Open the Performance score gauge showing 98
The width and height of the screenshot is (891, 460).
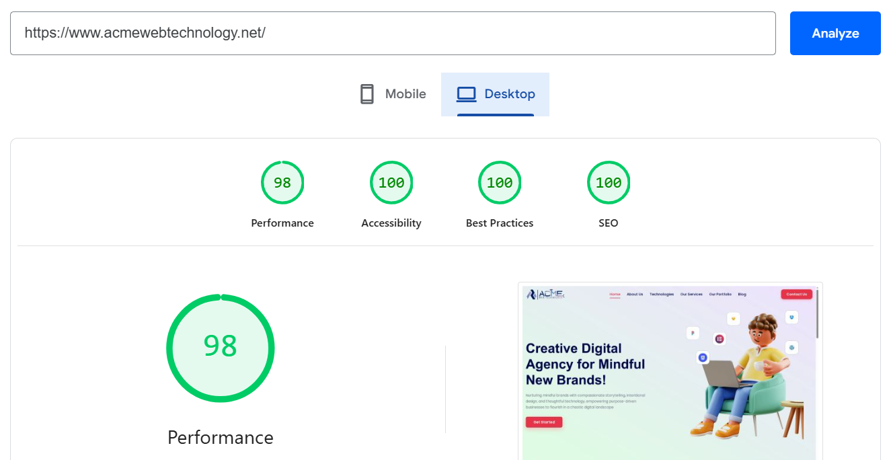click(x=282, y=182)
